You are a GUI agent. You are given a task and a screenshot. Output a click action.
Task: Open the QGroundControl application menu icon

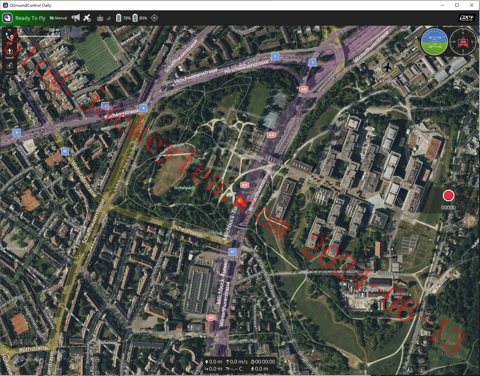[7, 18]
